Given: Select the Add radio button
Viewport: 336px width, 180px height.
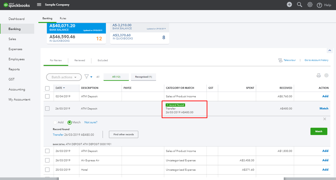Looking at the screenshot, I should click(55, 122).
